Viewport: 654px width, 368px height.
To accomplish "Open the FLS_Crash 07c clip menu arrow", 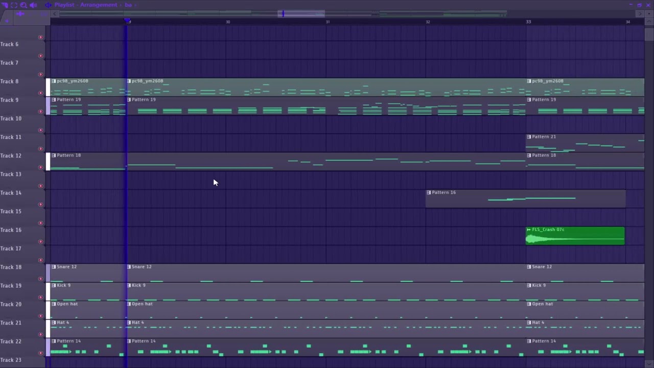I will coord(529,229).
